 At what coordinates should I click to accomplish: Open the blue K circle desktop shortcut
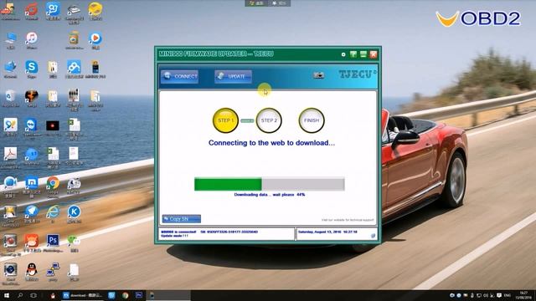75,214
